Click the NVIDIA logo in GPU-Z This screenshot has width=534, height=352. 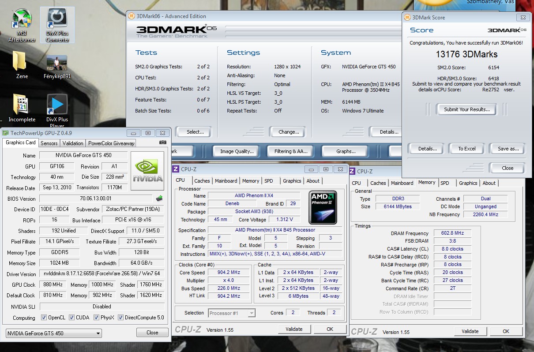point(148,170)
